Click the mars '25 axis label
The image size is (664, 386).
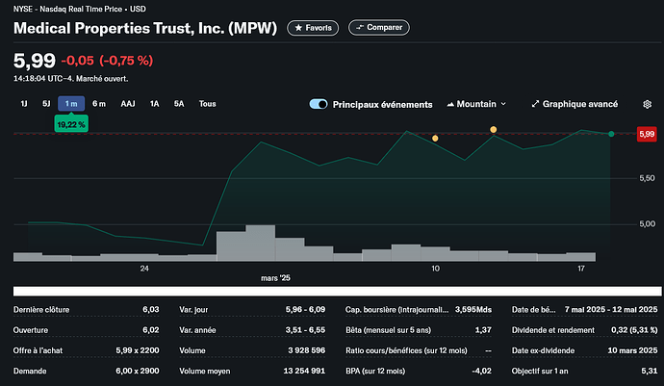[275, 278]
